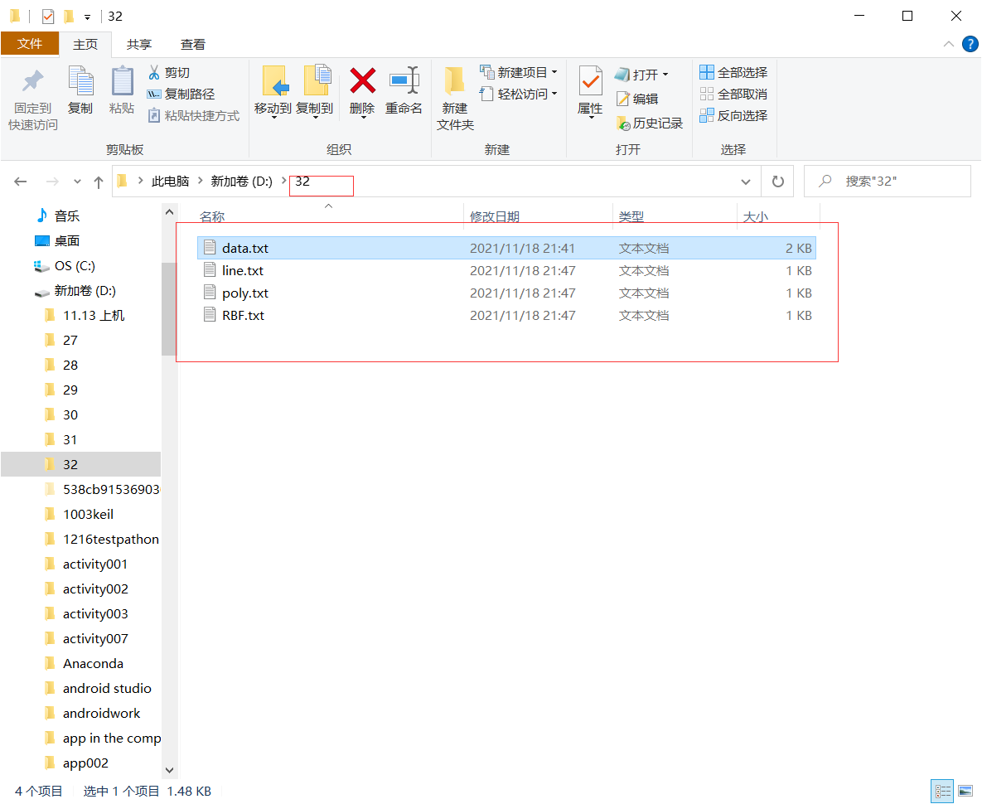Sort by Name (名称) column header
982x804 pixels.
[x=211, y=216]
